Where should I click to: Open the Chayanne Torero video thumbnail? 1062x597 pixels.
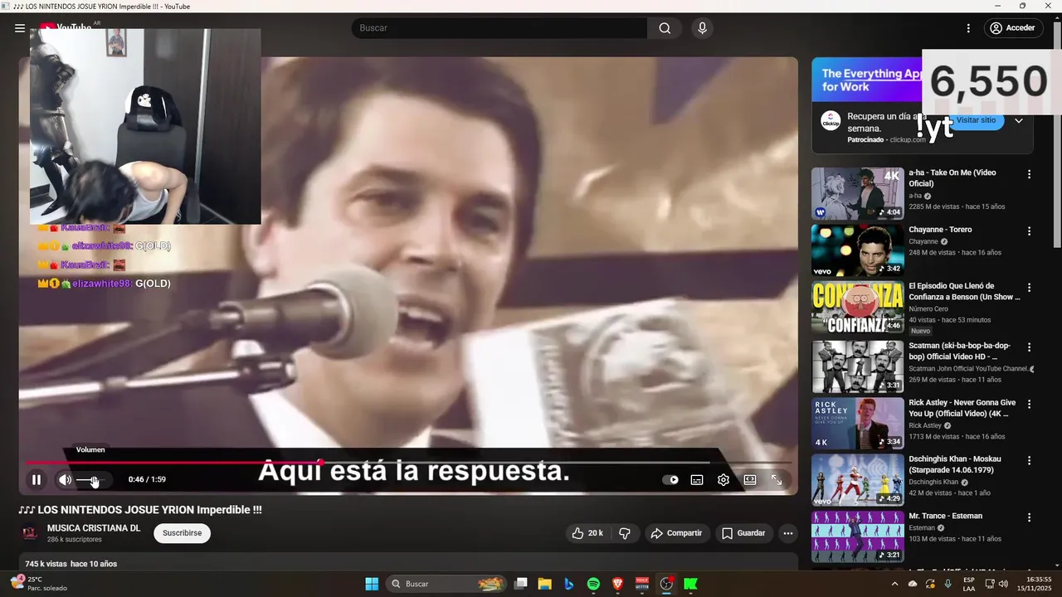tap(857, 250)
